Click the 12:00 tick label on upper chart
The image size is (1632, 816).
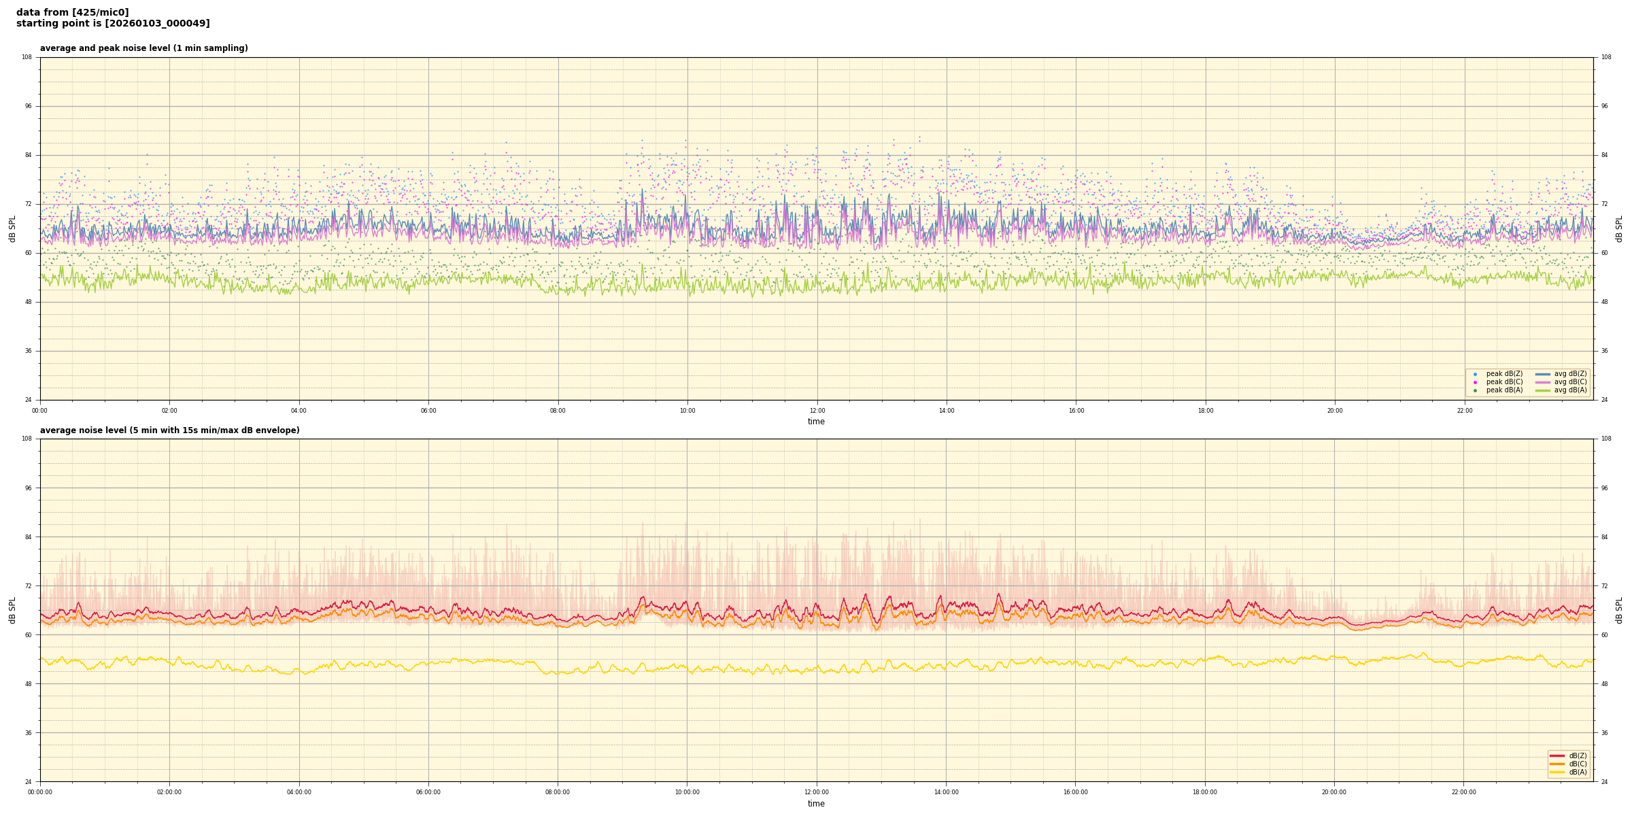point(817,411)
